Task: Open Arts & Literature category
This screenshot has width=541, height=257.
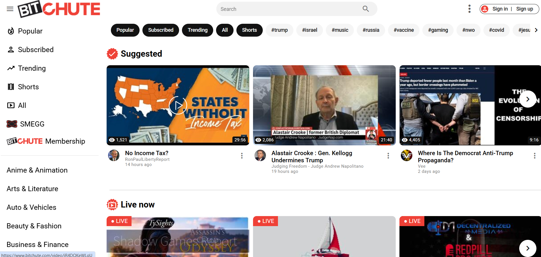Action: (x=32, y=189)
